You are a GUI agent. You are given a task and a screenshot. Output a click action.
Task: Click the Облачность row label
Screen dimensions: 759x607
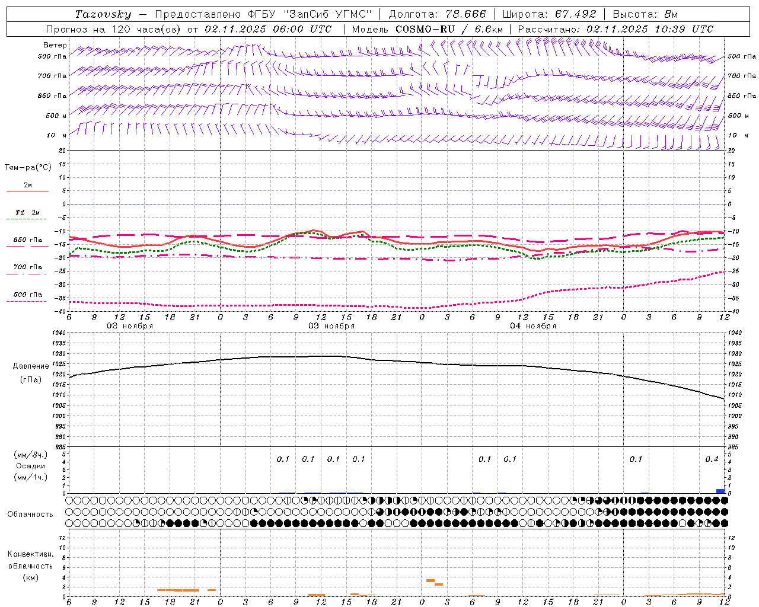click(x=30, y=514)
